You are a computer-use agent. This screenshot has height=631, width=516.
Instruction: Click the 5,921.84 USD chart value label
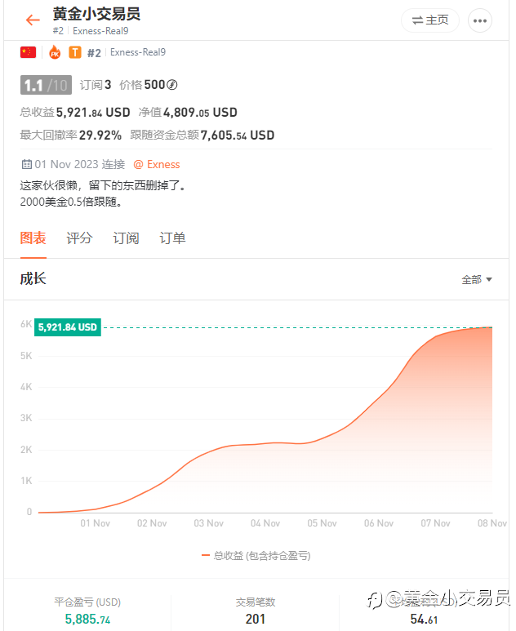point(68,327)
